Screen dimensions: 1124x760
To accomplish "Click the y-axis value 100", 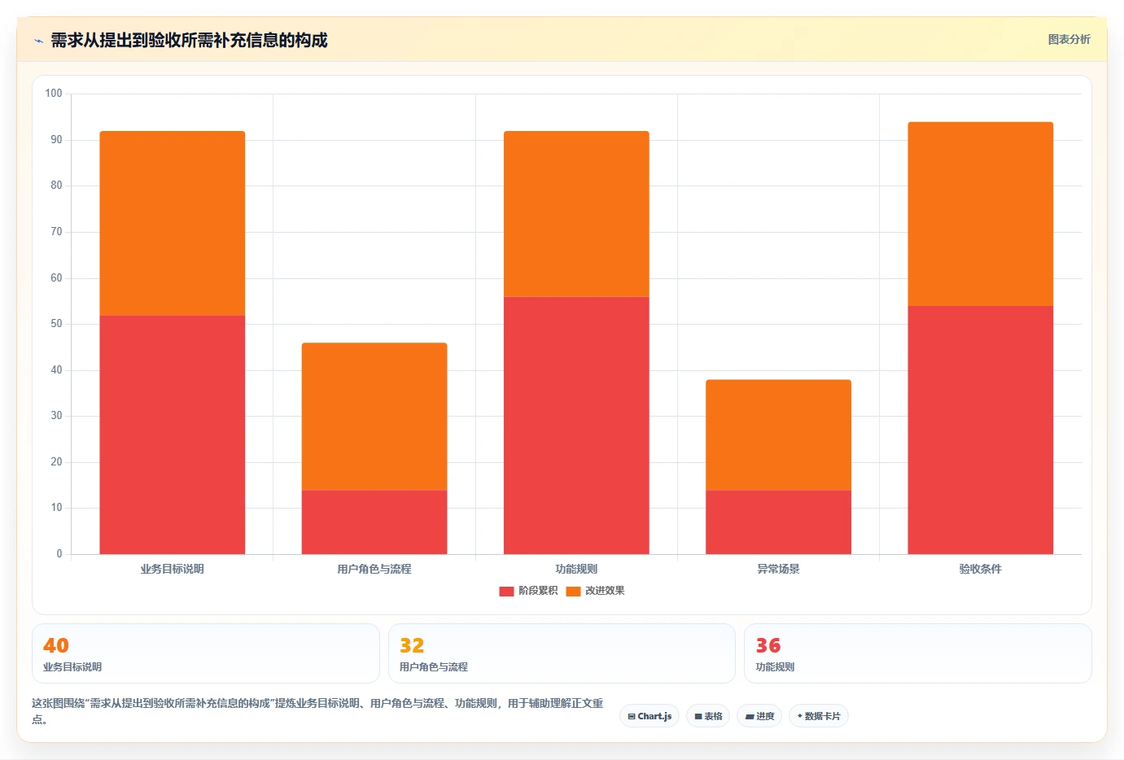I will point(54,94).
